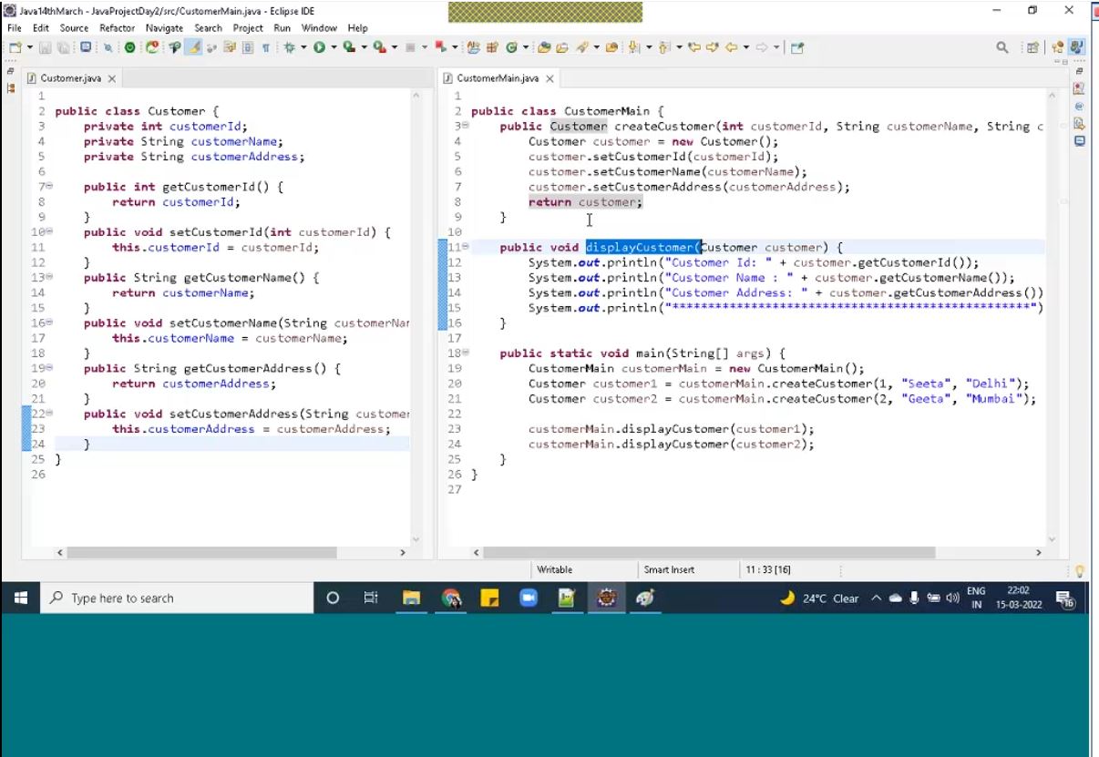Click the Search flashlight toolbar icon
Image resolution: width=1099 pixels, height=757 pixels.
[581, 47]
